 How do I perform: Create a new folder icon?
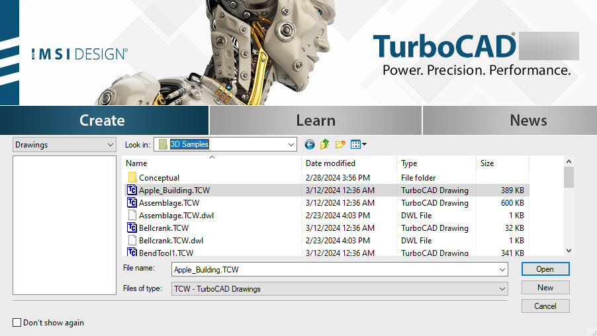[340, 145]
